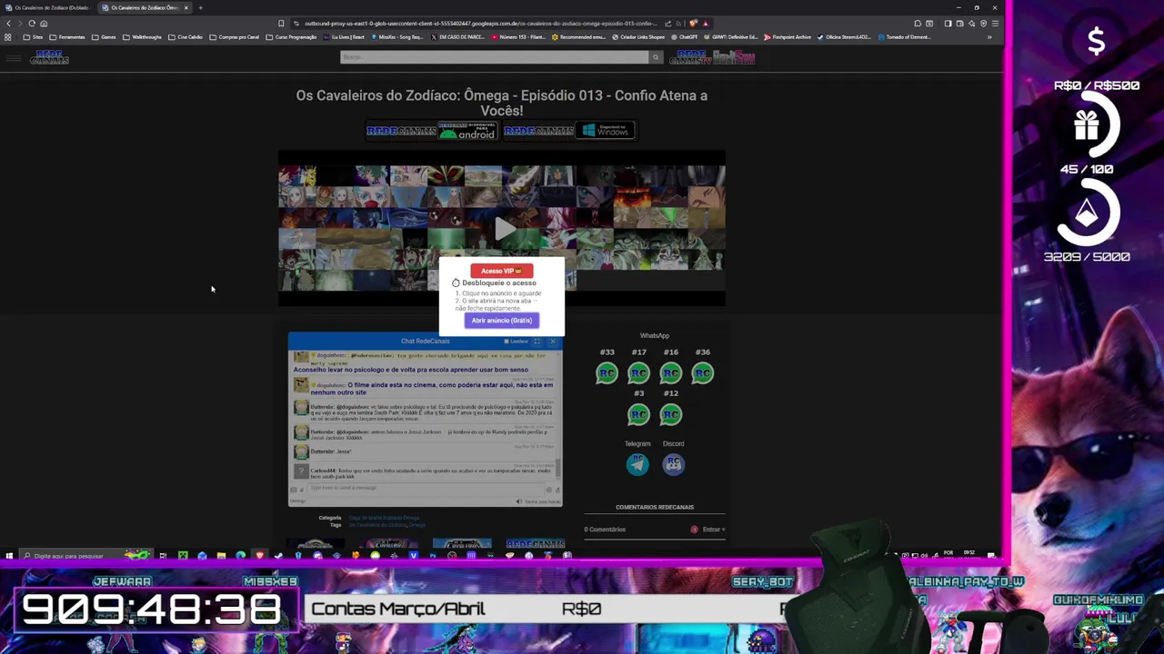Screen dimensions: 1164x654
Task: Close the Chat RedeCanais widget
Action: pos(552,342)
